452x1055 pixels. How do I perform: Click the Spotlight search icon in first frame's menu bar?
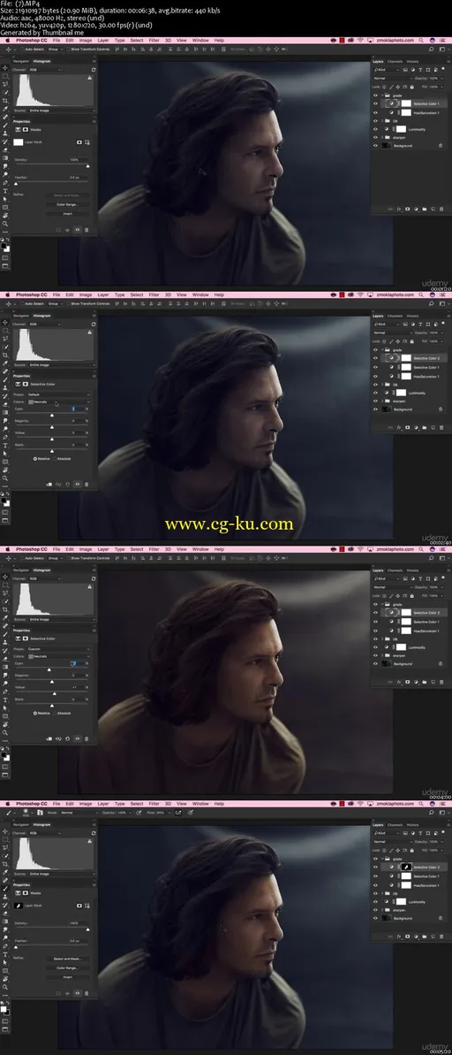point(421,41)
